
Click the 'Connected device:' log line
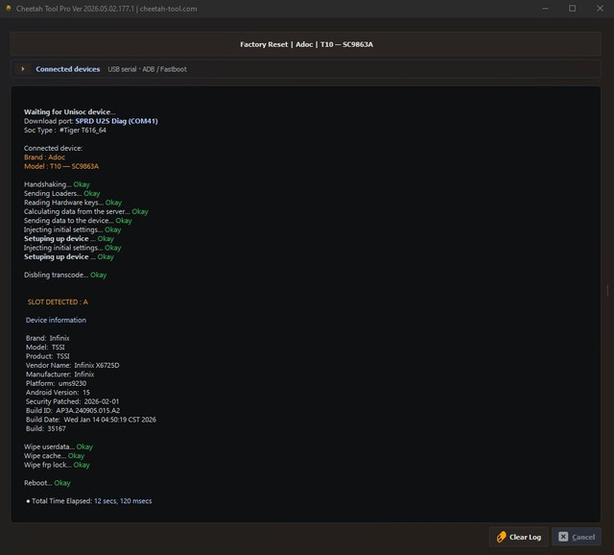point(54,148)
